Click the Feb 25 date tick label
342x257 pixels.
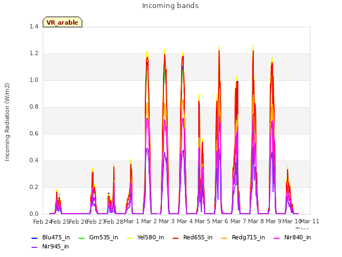60,222
